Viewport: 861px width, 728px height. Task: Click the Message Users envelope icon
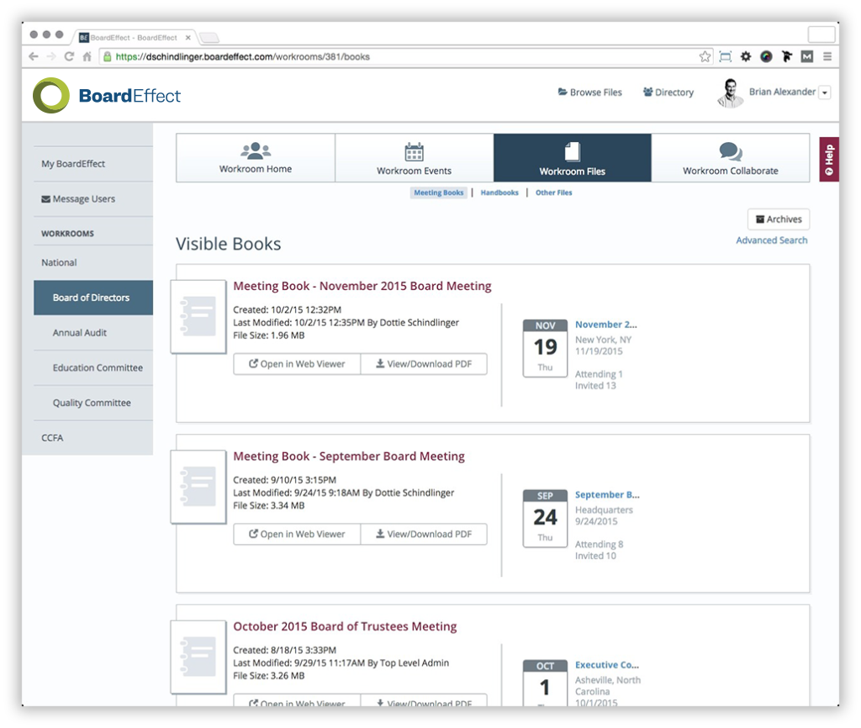45,198
